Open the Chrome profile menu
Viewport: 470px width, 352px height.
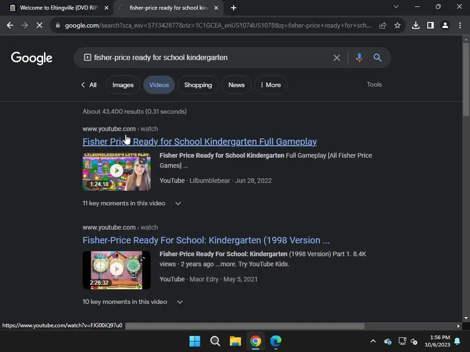[445, 26]
